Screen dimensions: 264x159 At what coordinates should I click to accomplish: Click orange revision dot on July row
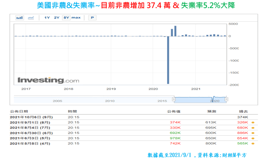click(x=253, y=128)
